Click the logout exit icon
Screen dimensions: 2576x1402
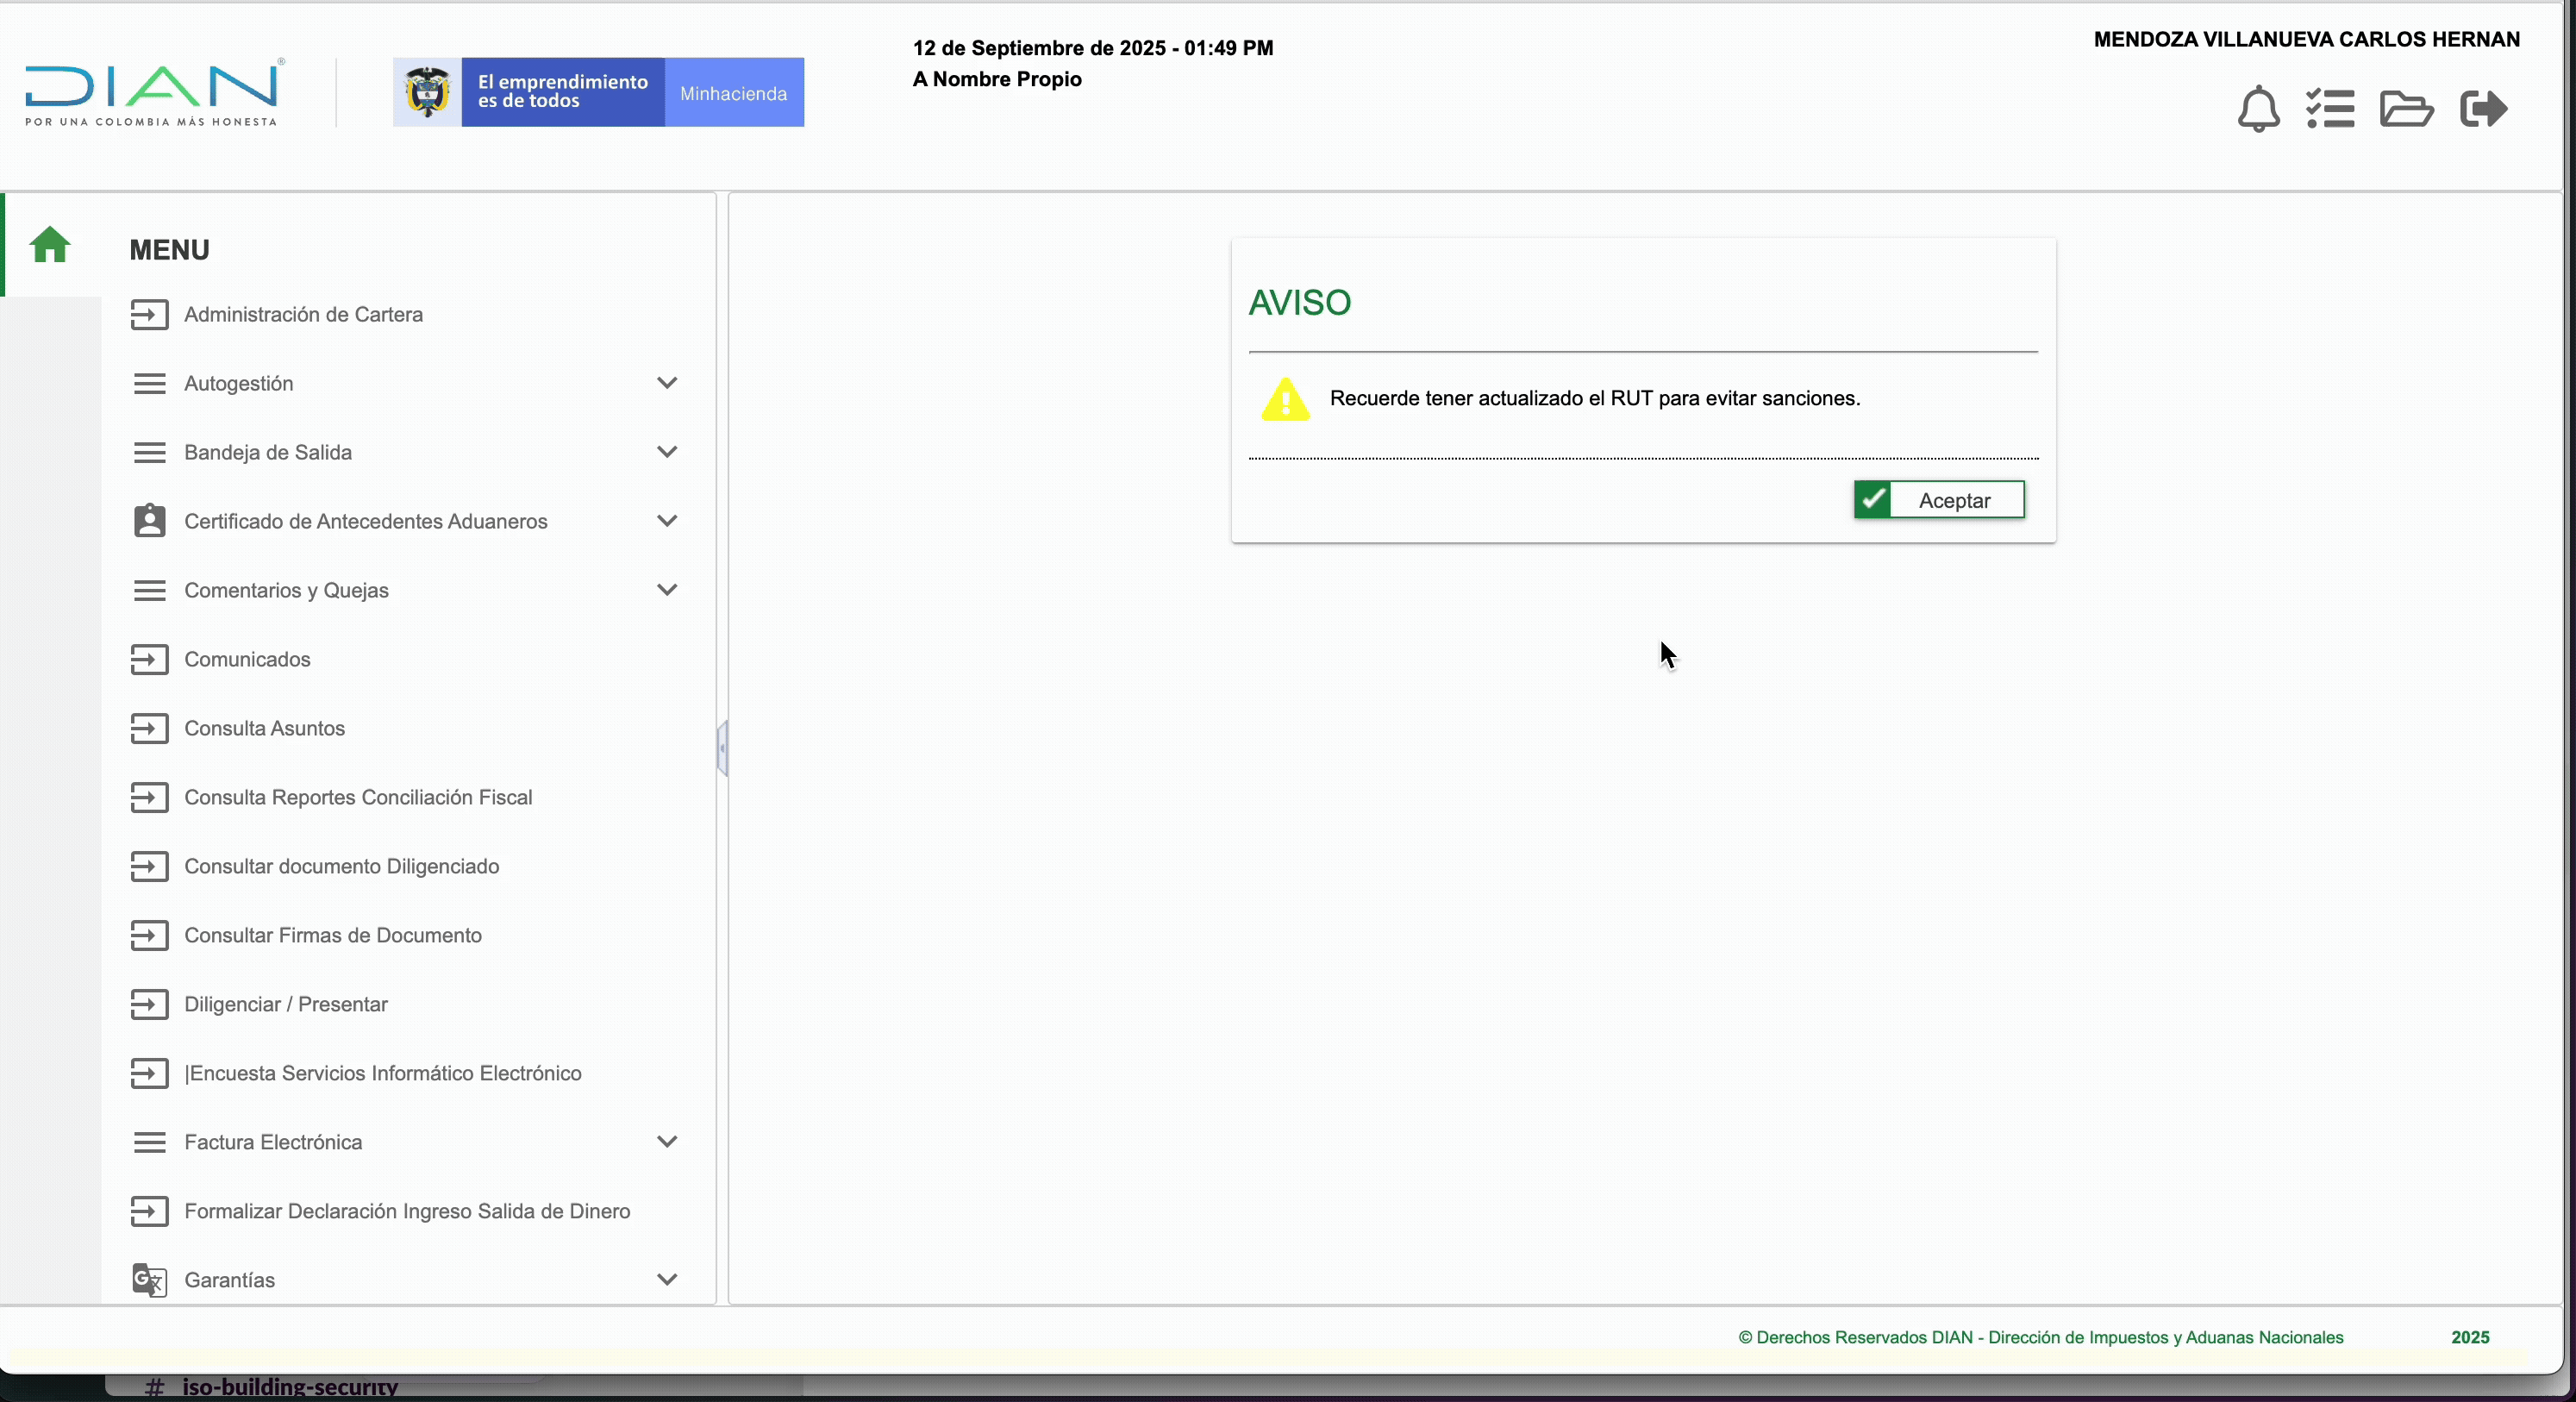coord(2484,109)
